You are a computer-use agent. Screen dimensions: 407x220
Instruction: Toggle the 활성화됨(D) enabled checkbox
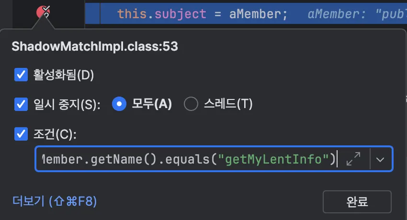[x=21, y=75]
